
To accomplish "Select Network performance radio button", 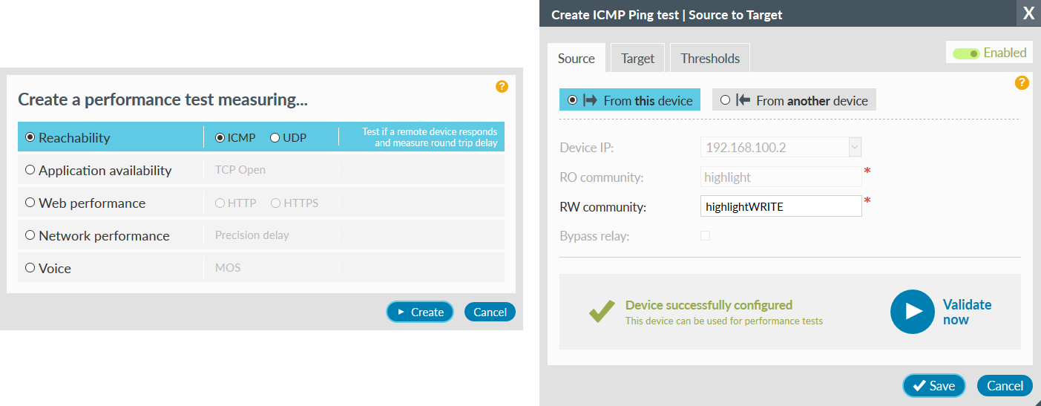I will click(30, 235).
